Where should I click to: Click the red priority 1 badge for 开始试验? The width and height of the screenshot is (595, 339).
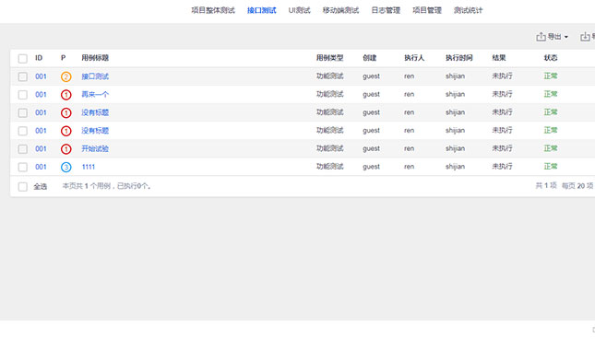(x=66, y=149)
